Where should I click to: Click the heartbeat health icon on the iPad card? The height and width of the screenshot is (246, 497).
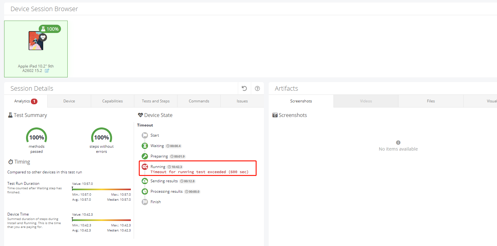(43, 38)
